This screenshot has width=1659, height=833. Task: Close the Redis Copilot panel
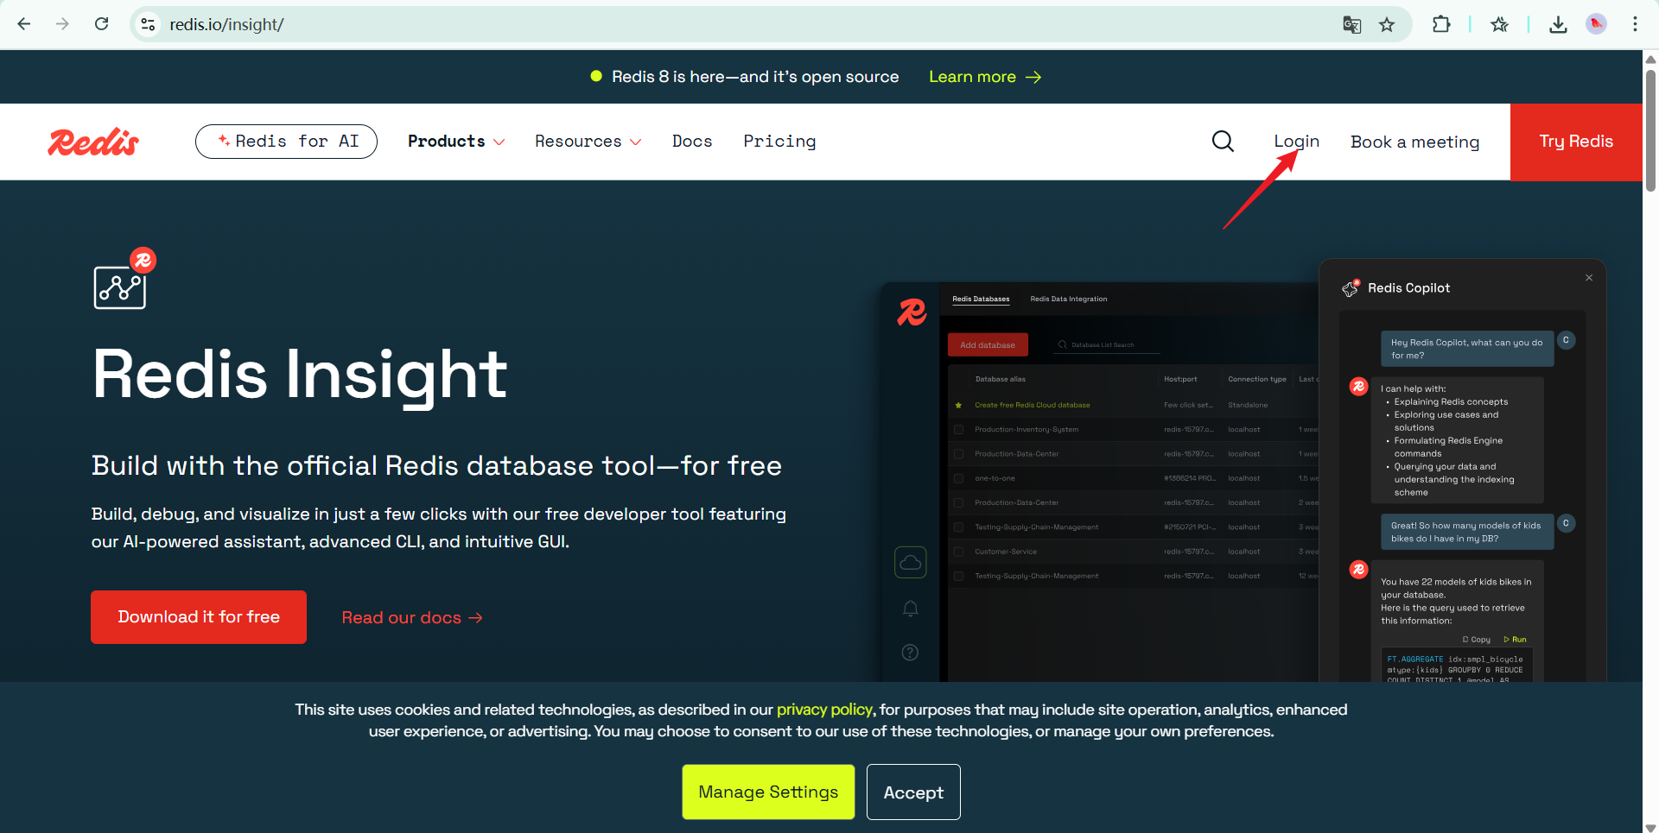point(1589,278)
